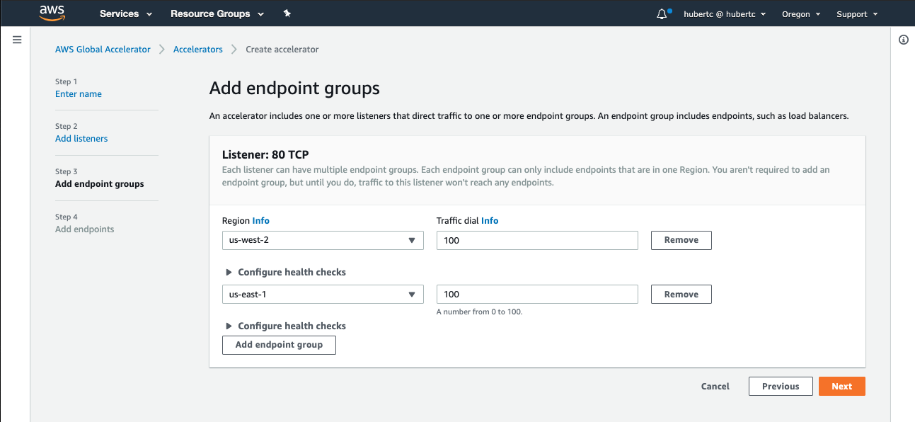The image size is (915, 422).
Task: Open the Services menu
Action: point(126,13)
